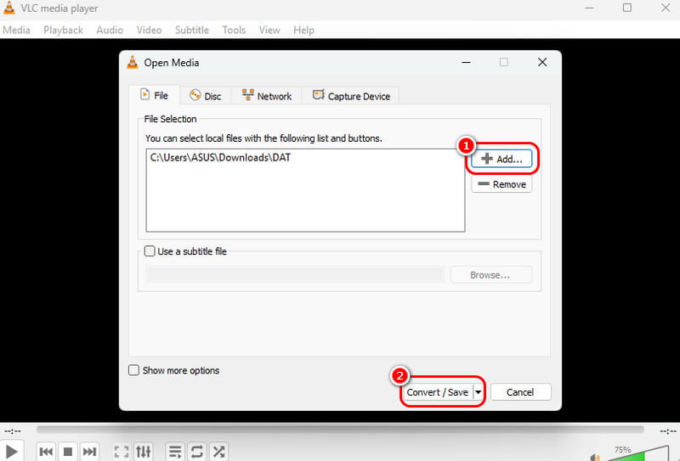Viewport: 680px width, 461px height.
Task: Minimize the Open Media dialog
Action: tap(466, 62)
